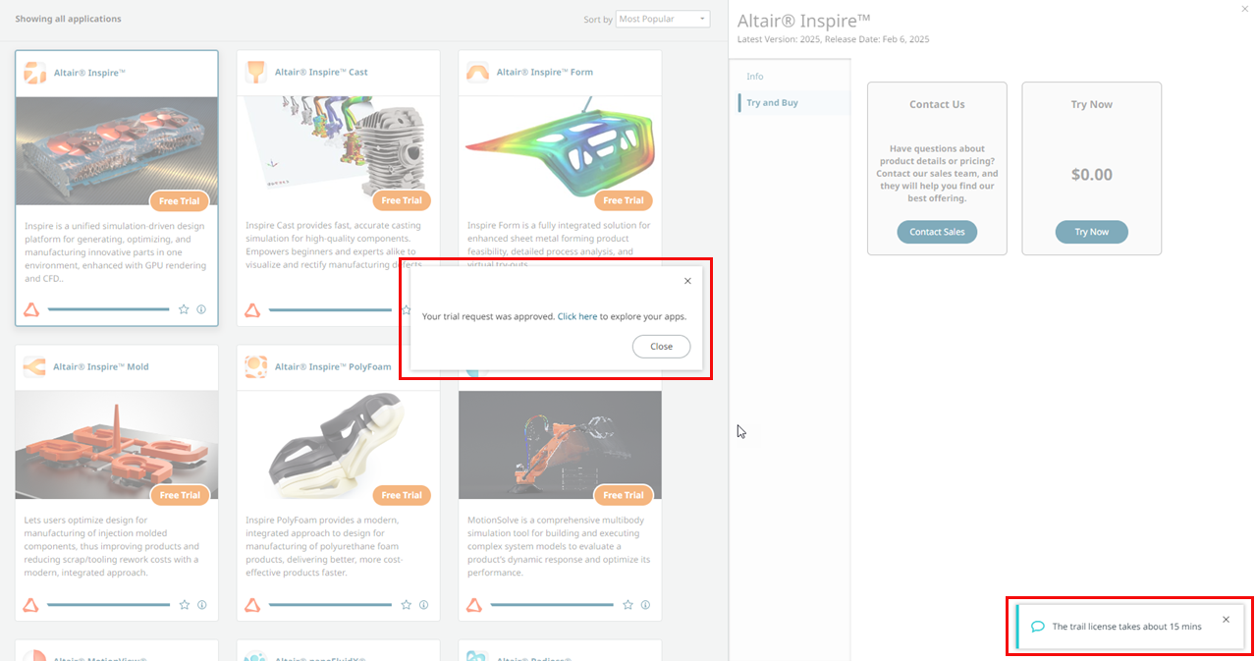Viewport: 1256px width, 661px height.
Task: Open the Inspire Form preview image
Action: (x=560, y=150)
